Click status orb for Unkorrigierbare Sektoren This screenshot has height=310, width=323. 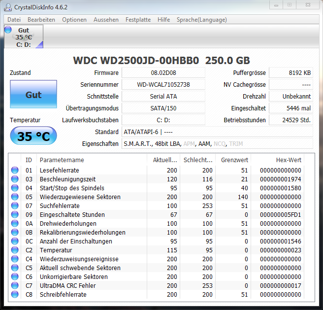pyautogui.click(x=15, y=276)
